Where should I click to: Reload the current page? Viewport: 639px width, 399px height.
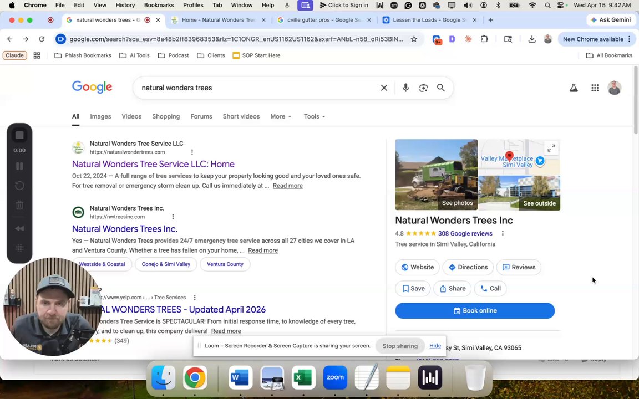pos(42,39)
